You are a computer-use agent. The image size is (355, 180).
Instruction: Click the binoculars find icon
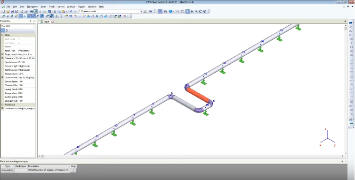point(165,11)
